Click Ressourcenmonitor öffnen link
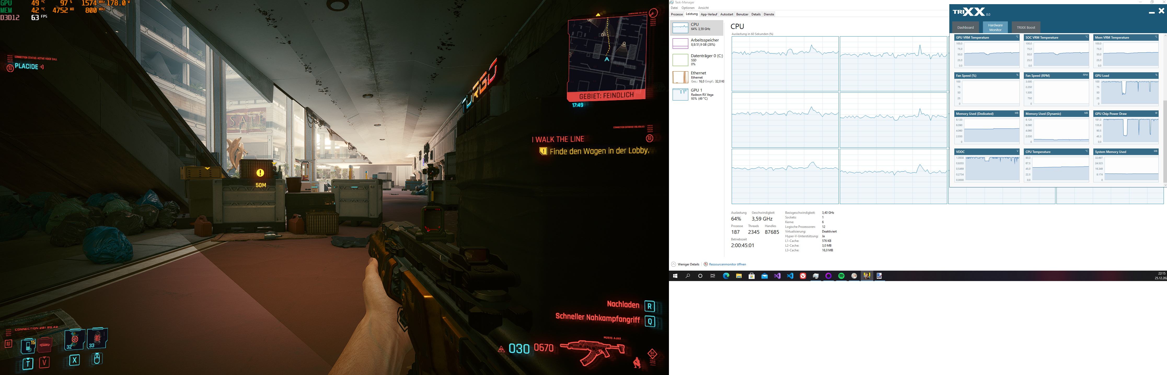The width and height of the screenshot is (1167, 375). [x=727, y=264]
